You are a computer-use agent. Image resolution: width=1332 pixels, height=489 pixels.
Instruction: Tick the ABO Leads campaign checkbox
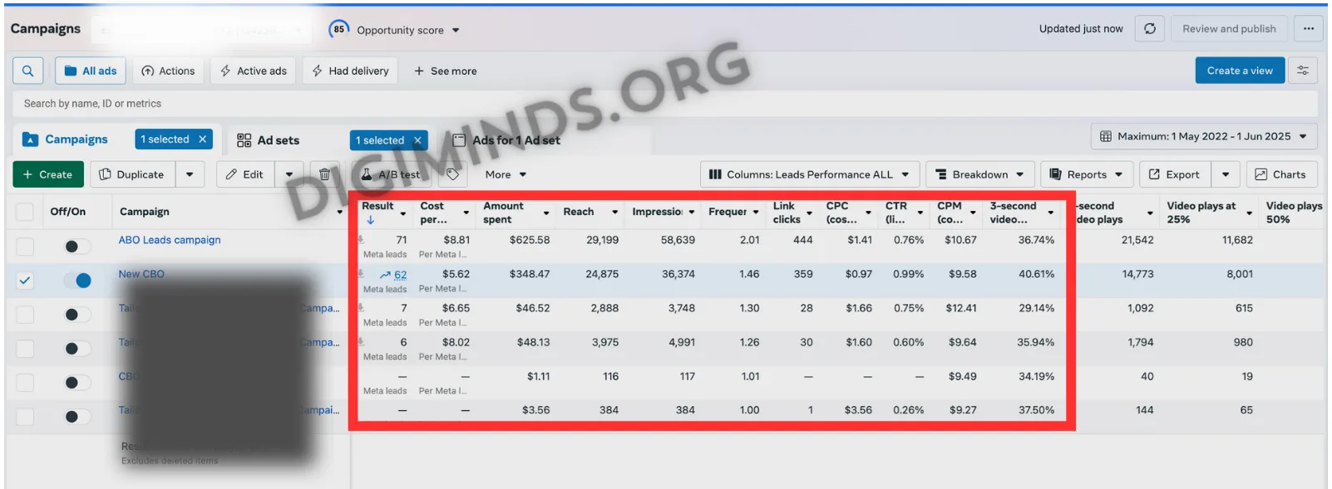point(25,247)
